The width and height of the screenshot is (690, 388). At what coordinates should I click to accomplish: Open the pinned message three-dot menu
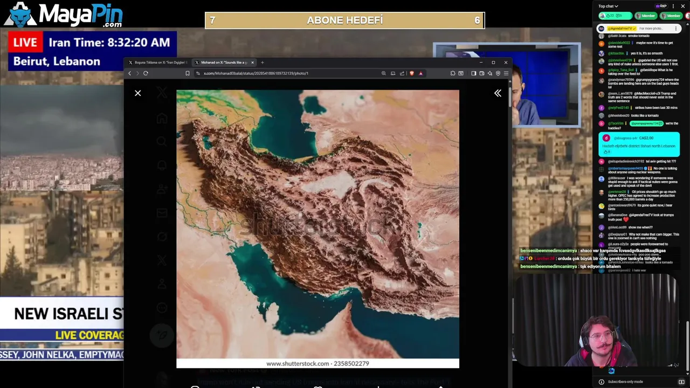pos(676,29)
